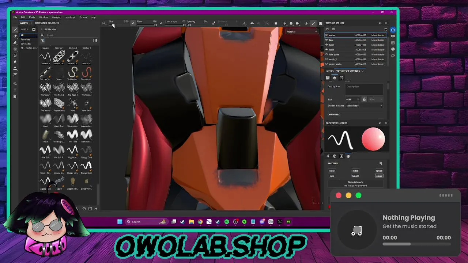Open the File menu

(x=15, y=17)
